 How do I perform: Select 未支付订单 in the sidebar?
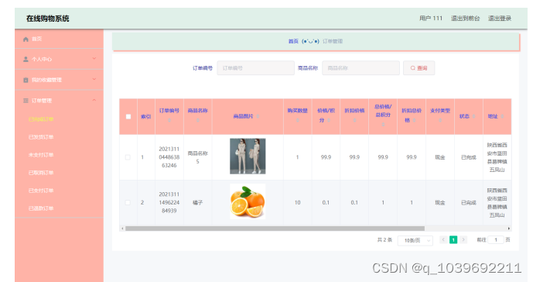coord(41,155)
